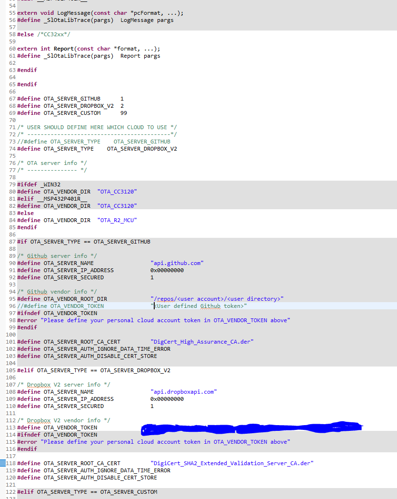Screen dimensions: 397x499
Task: Click OTA_SERVER_DROPBOX_V2 value on line 74
Action: pyautogui.click(x=142, y=149)
